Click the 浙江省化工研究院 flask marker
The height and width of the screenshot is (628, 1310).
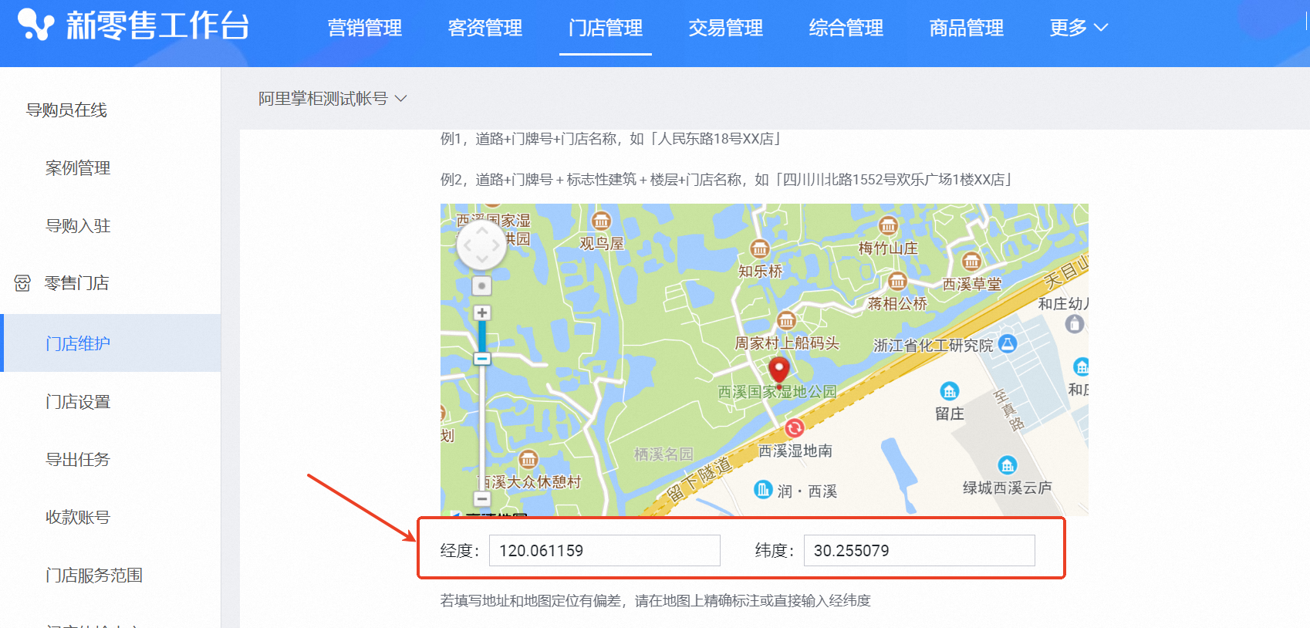(x=1008, y=344)
